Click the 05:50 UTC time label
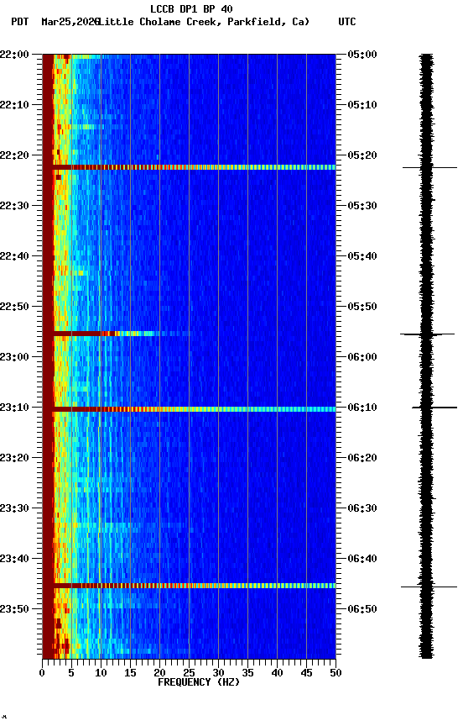Image resolution: width=463 pixels, height=726 pixels. tap(362, 307)
